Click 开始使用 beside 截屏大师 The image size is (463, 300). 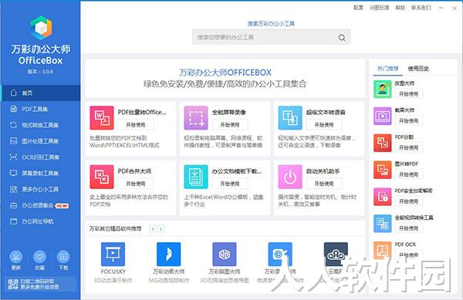coord(409,120)
